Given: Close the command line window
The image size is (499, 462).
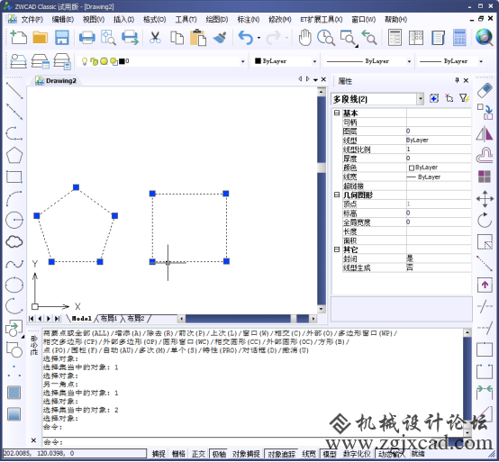Looking at the screenshot, I should click(x=33, y=440).
